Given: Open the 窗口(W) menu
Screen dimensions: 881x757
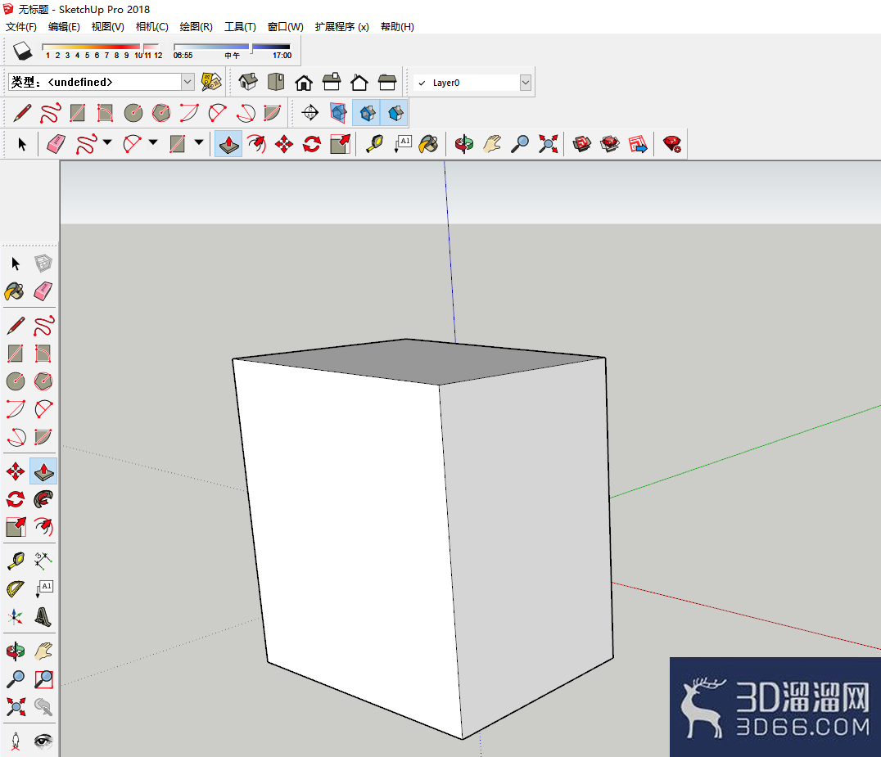Looking at the screenshot, I should point(286,26).
